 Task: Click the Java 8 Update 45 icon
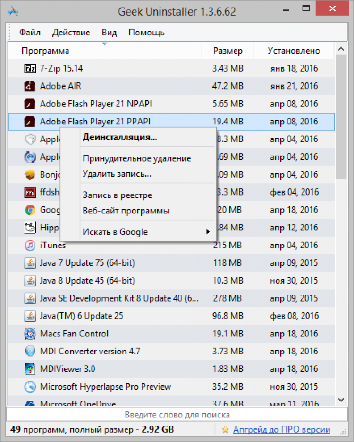(30, 281)
